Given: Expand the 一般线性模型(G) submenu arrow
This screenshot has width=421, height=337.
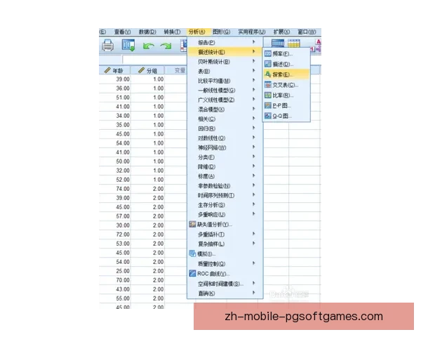Looking at the screenshot, I should click(253, 90).
